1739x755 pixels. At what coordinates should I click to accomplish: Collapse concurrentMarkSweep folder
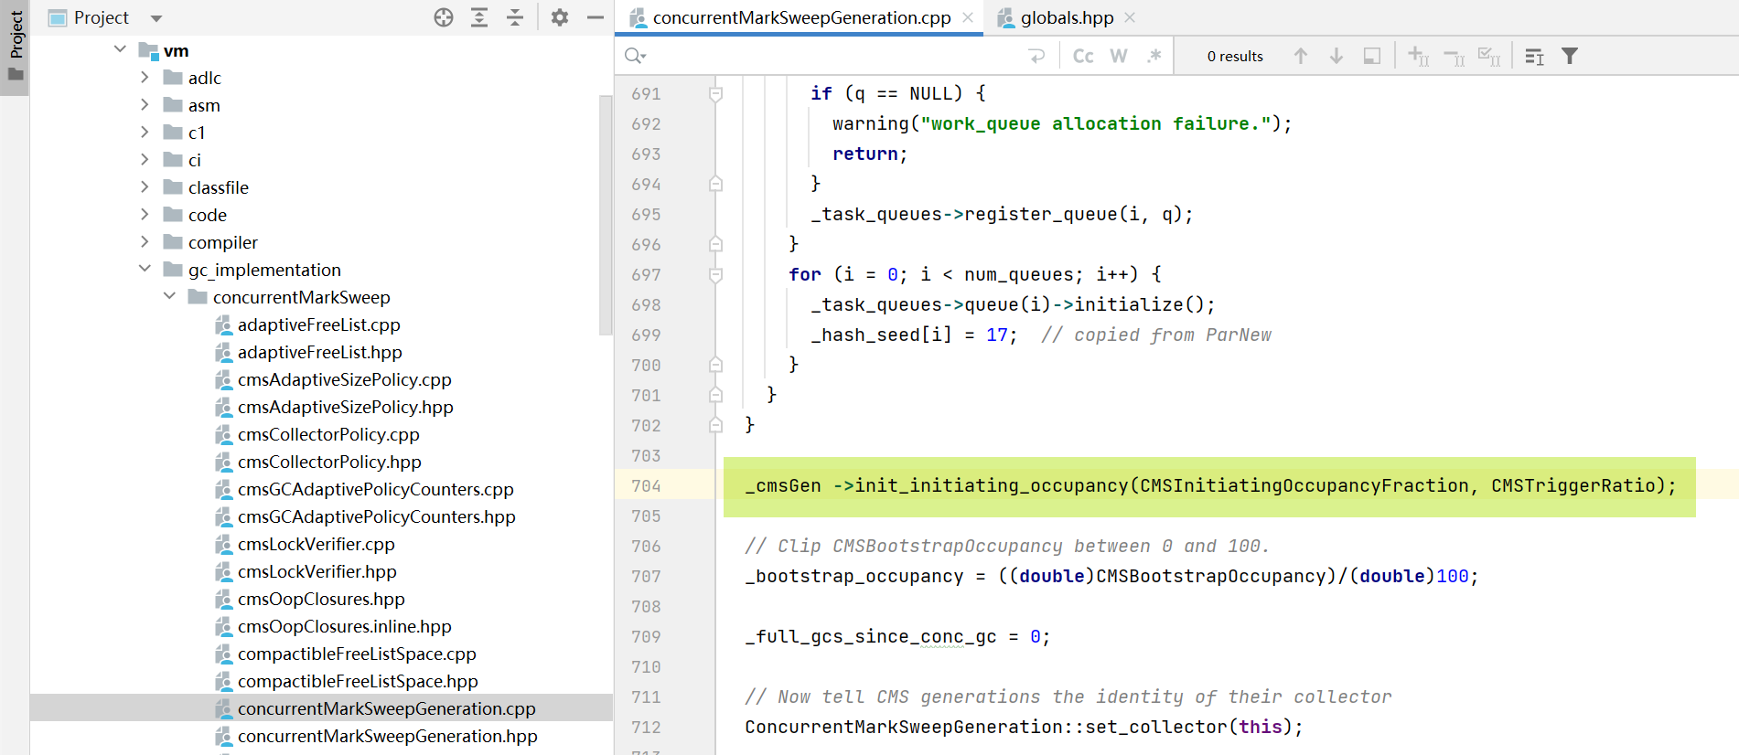pos(169,296)
